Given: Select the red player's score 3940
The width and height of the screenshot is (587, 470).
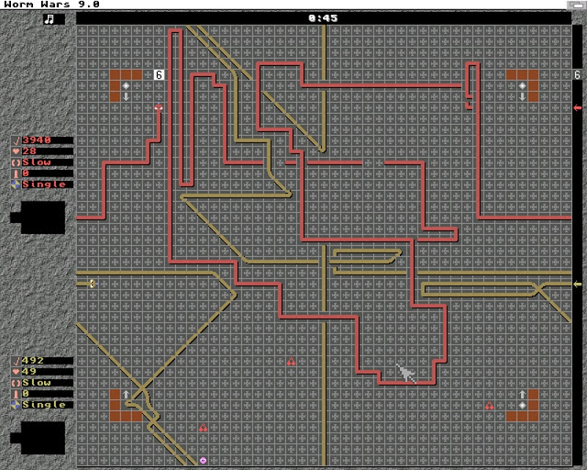Looking at the screenshot, I should click(37, 140).
